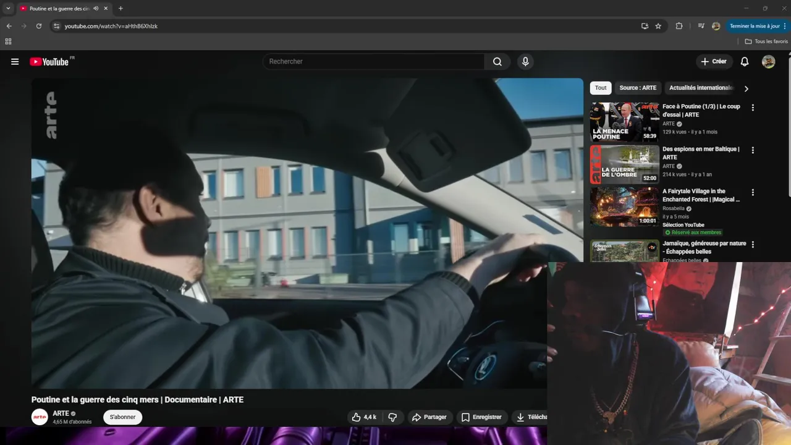The image size is (791, 445).
Task: Close the Poutine et la guerre tab
Action: click(106, 9)
